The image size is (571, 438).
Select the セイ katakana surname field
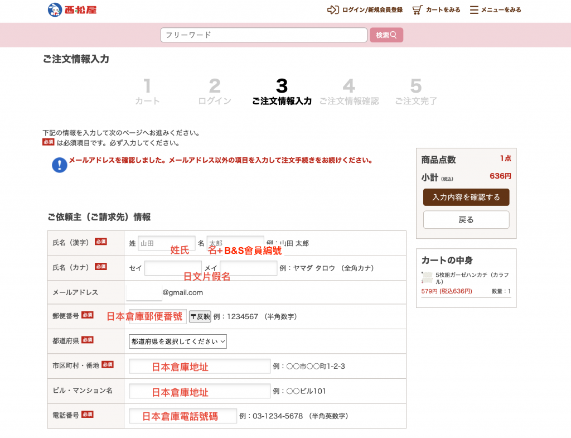[x=173, y=268]
